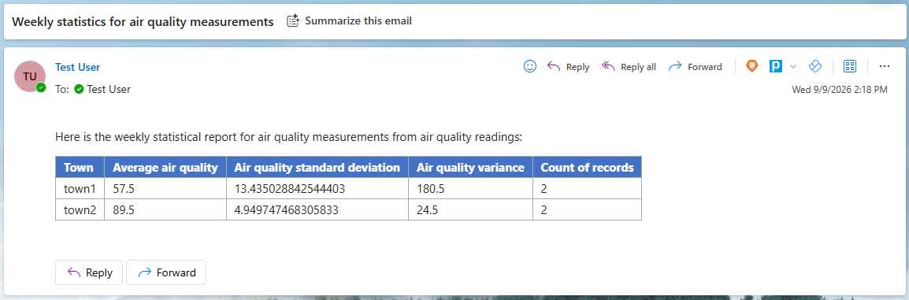Click the Air quality variance header
Screen dimensions: 909x300
pos(470,167)
